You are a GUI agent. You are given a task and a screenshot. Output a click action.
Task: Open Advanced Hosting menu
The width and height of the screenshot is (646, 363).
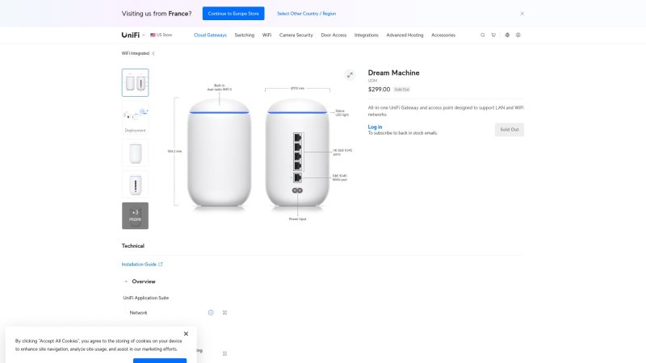[x=405, y=35]
